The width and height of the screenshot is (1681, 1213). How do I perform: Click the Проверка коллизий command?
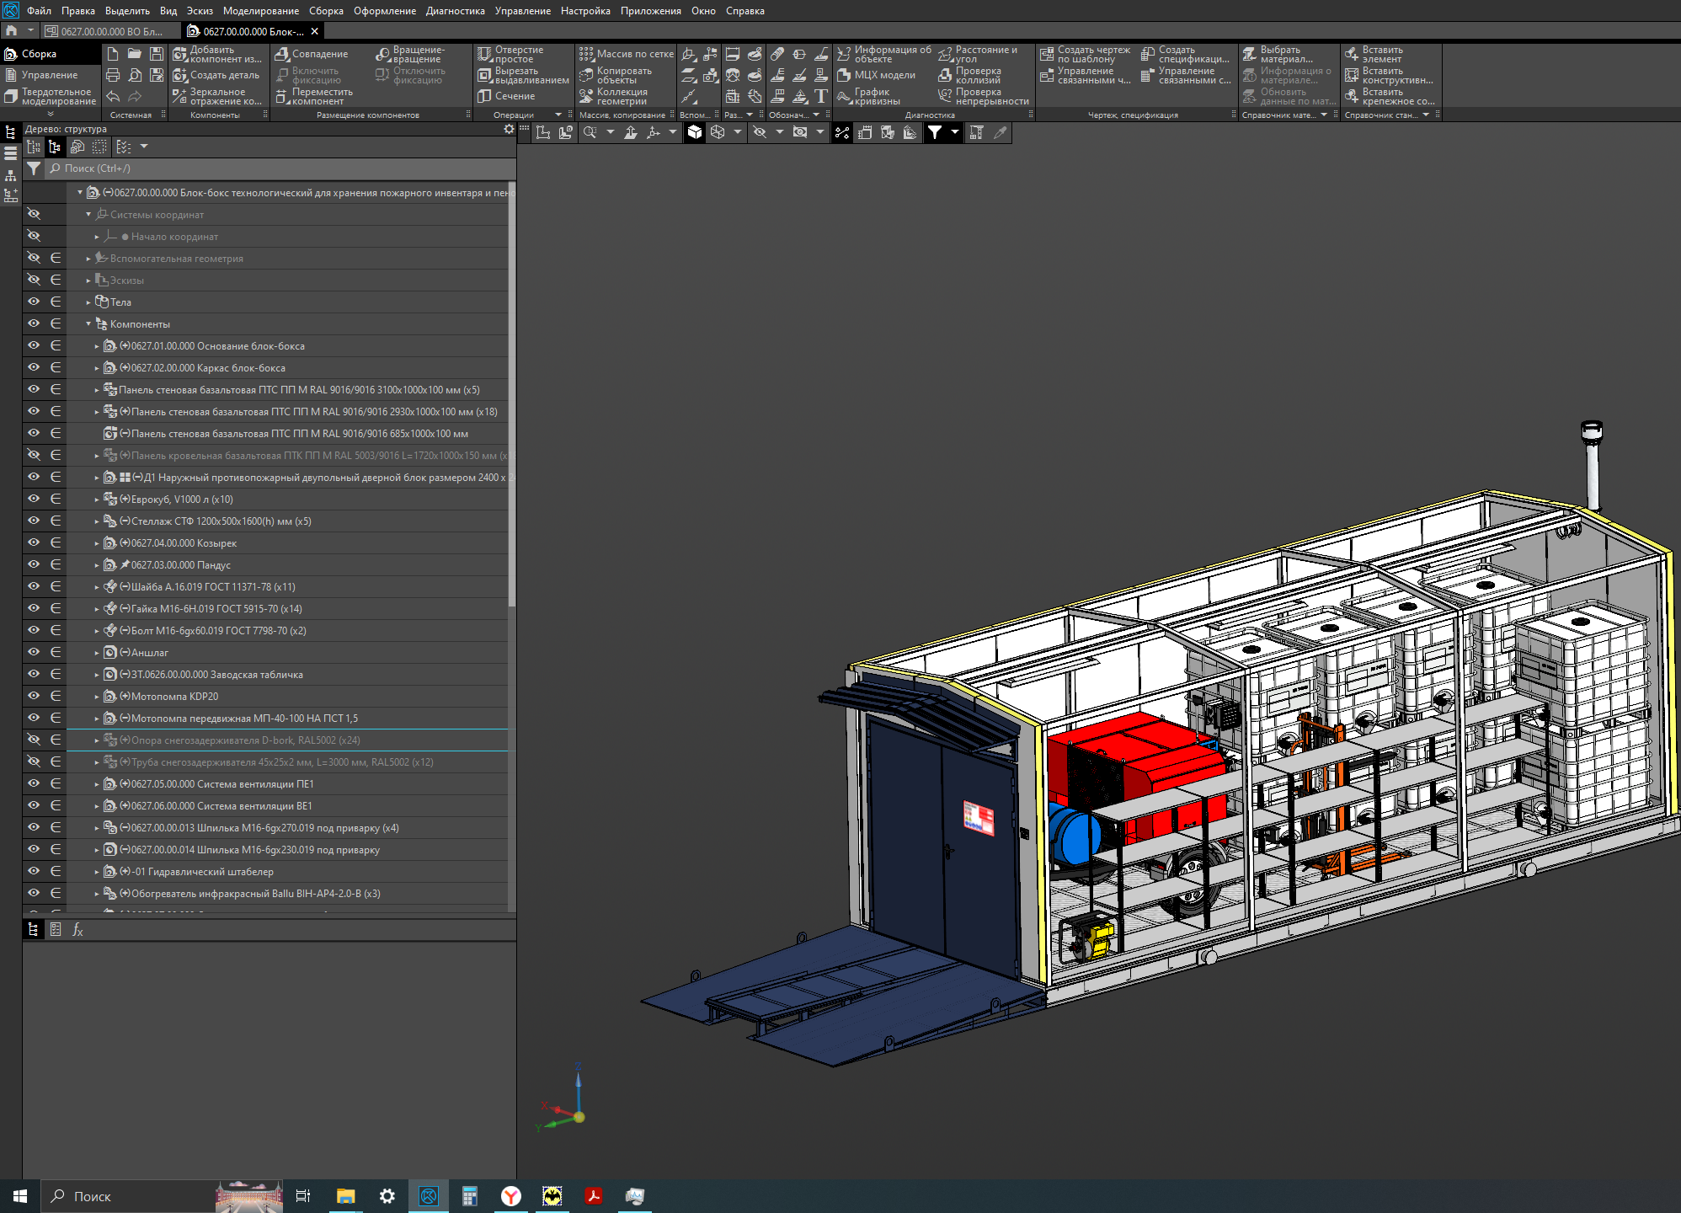point(977,75)
